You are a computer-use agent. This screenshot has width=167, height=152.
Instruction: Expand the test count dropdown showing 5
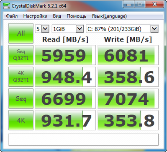click(42, 29)
